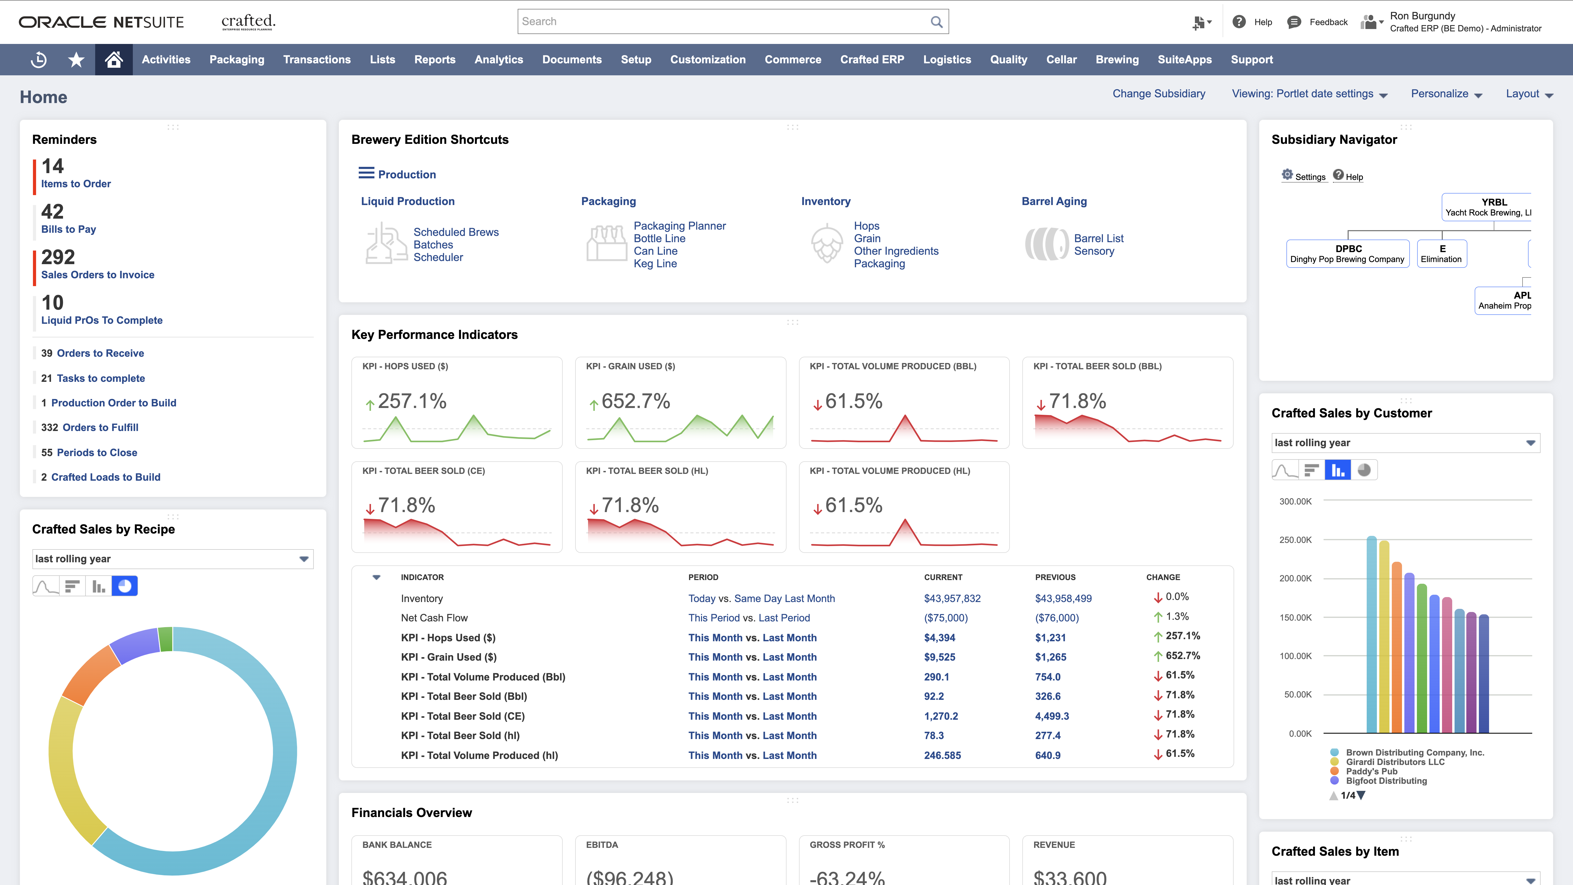Viewport: 1573px width, 885px height.
Task: Click the Help question mark icon
Action: 1239,22
